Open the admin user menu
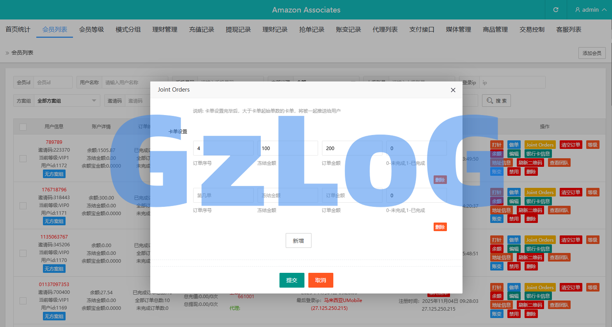Image resolution: width=612 pixels, height=327 pixels. coord(590,10)
